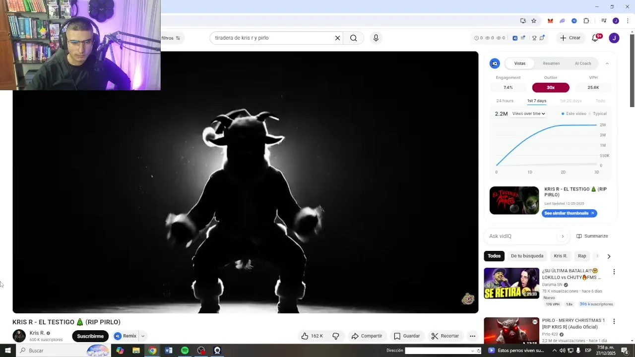Screen dimensions: 635x357
Task: Click the Summarize button
Action: tap(592, 237)
